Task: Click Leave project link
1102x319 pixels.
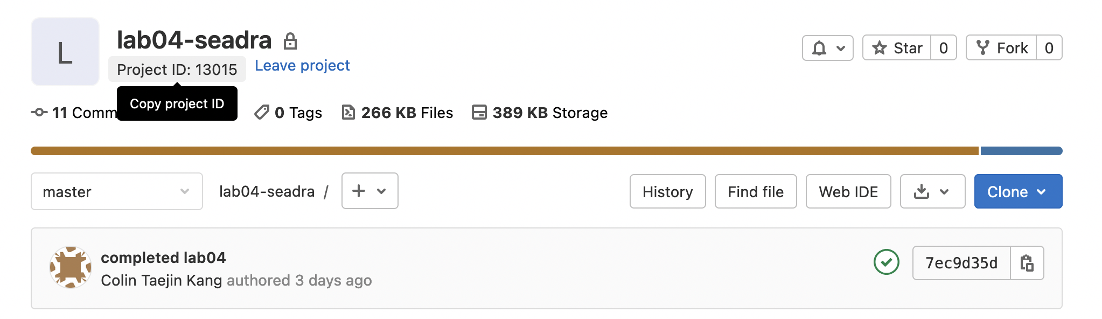Action: pyautogui.click(x=302, y=66)
